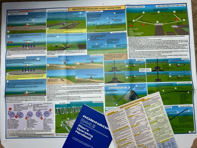Click the "Emergency Operations" label
The height and width of the screenshot is (148, 197).
185,106
